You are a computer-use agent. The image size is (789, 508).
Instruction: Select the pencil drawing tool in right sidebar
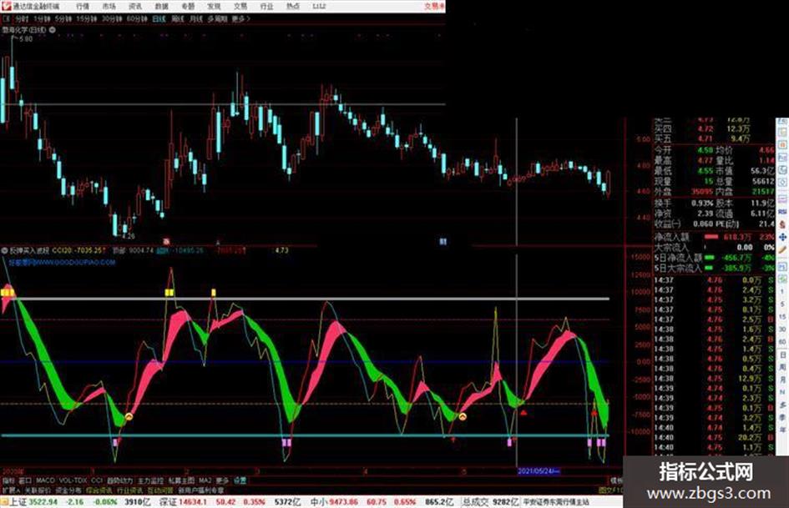[x=782, y=250]
